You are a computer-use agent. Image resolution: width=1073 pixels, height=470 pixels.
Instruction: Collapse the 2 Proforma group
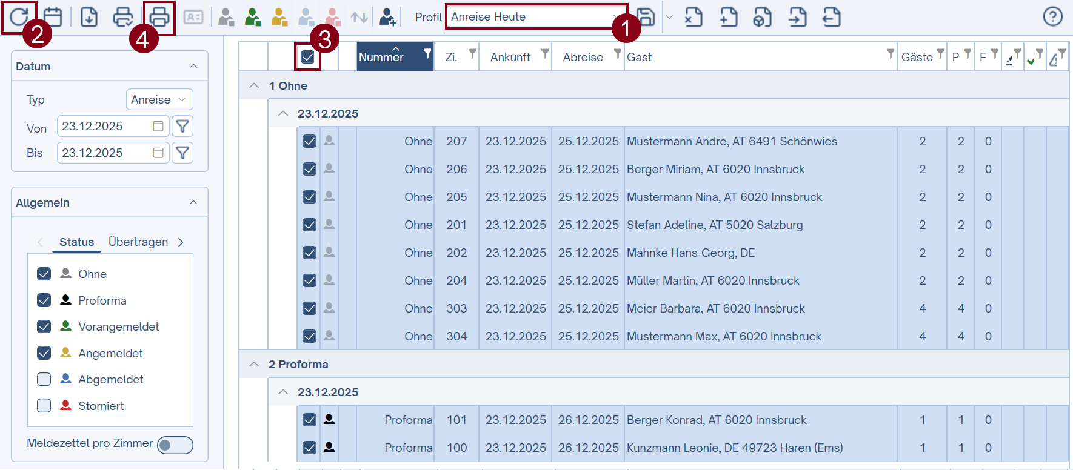pos(254,365)
